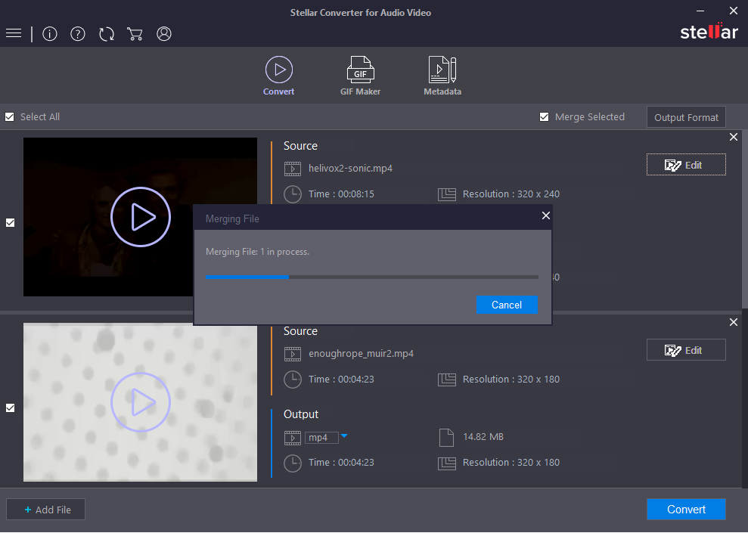Toggle the Select All checkbox
748x533 pixels.
pos(10,116)
